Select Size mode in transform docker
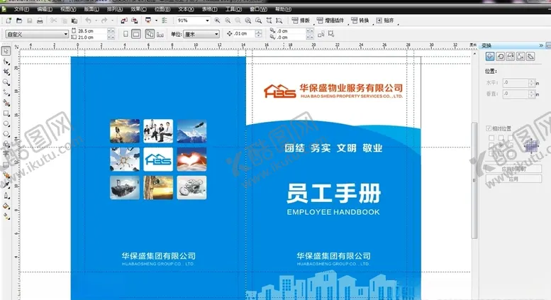Screen dimensions: 551x300 coord(521,56)
